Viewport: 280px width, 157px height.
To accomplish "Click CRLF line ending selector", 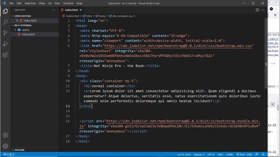I will click(220, 154).
